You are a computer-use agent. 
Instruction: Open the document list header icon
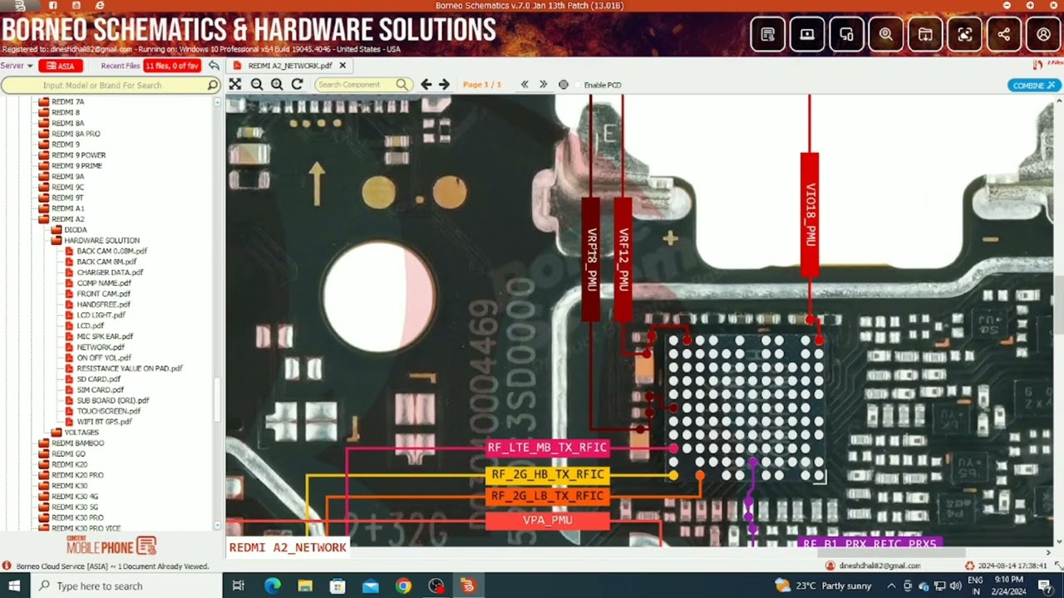(768, 34)
